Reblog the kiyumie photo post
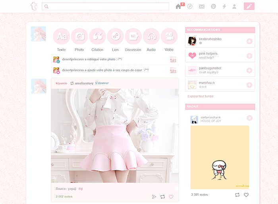 click(162, 197)
